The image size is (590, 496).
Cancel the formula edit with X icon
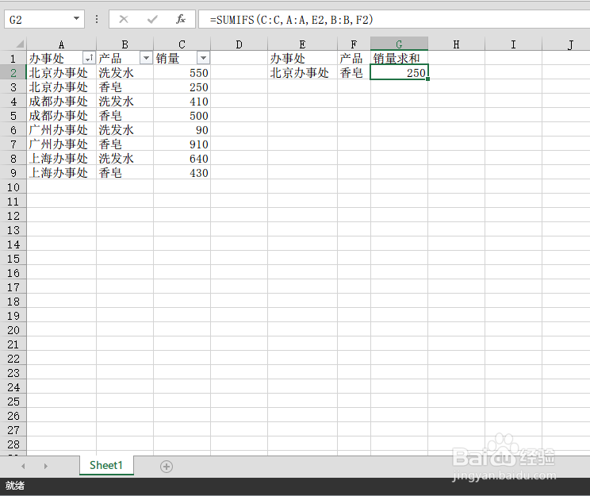tap(124, 19)
